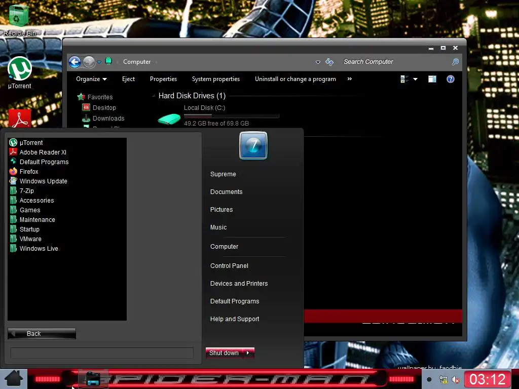Image resolution: width=519 pixels, height=389 pixels.
Task: Select the Local Disk (C:) drive icon
Action: click(x=169, y=119)
